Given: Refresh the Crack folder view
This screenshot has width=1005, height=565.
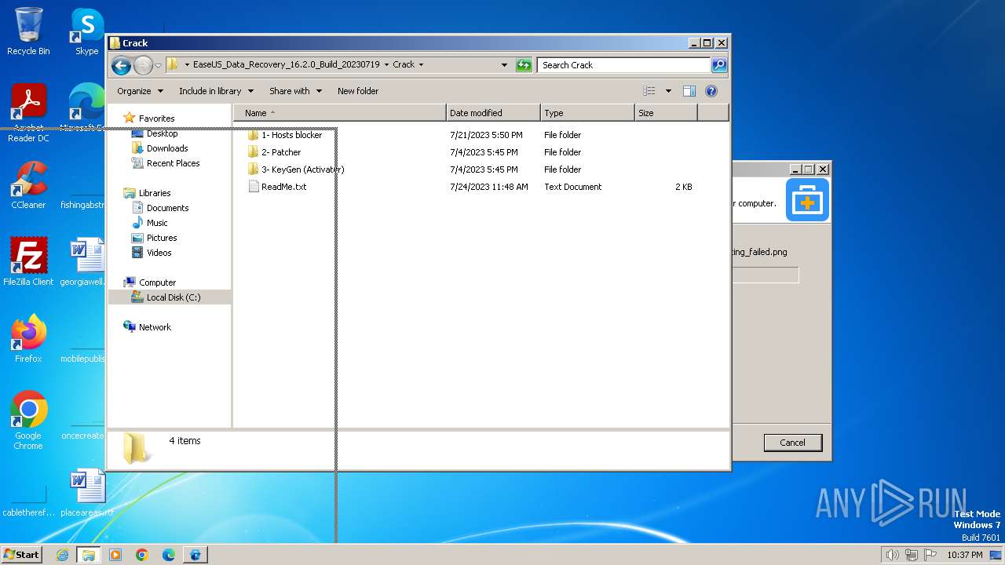Looking at the screenshot, I should 524,65.
